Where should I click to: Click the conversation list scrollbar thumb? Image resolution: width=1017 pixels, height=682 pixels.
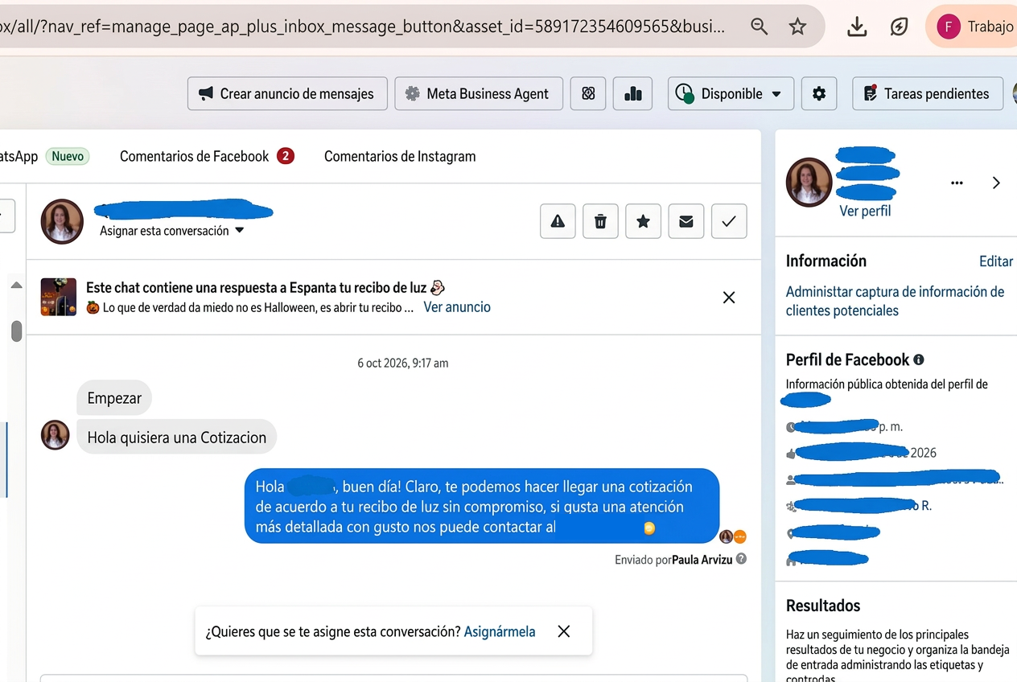(x=16, y=331)
